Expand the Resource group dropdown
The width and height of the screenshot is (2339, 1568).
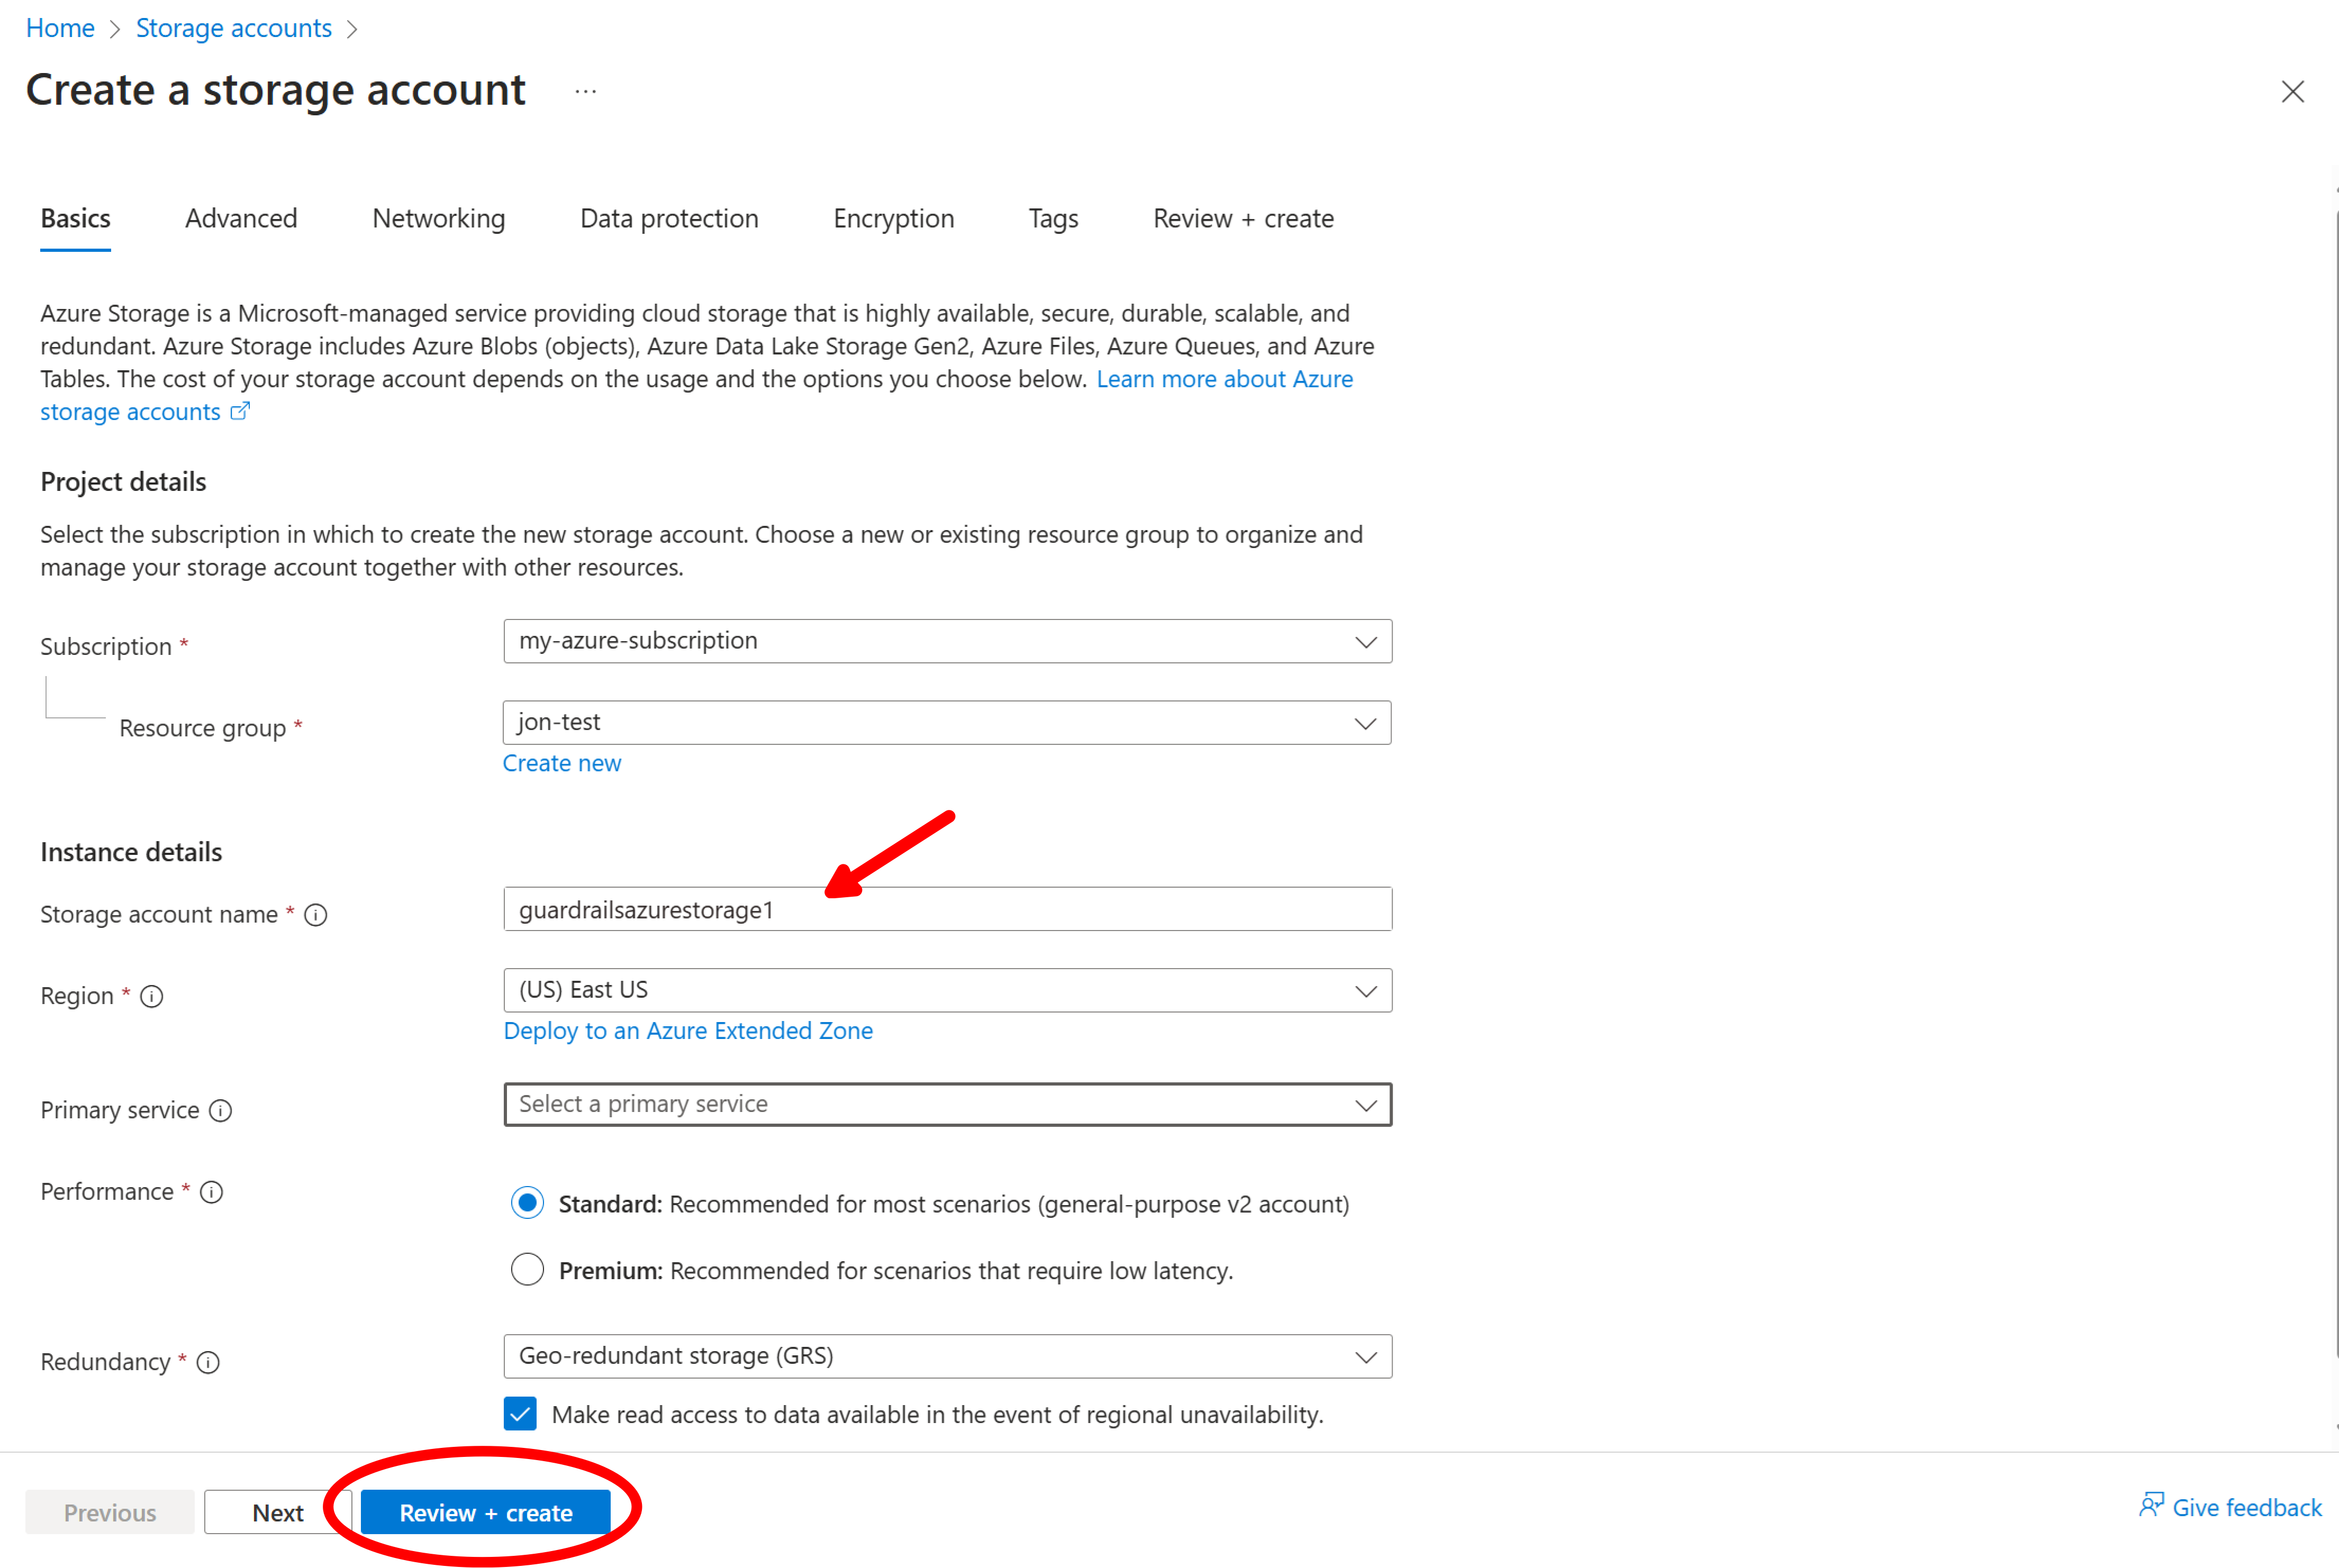click(x=946, y=723)
